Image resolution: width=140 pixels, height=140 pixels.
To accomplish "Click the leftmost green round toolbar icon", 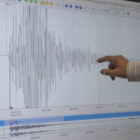I will (26, 1).
